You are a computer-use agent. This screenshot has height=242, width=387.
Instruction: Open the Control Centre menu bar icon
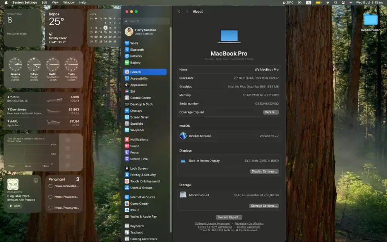click(x=343, y=2)
